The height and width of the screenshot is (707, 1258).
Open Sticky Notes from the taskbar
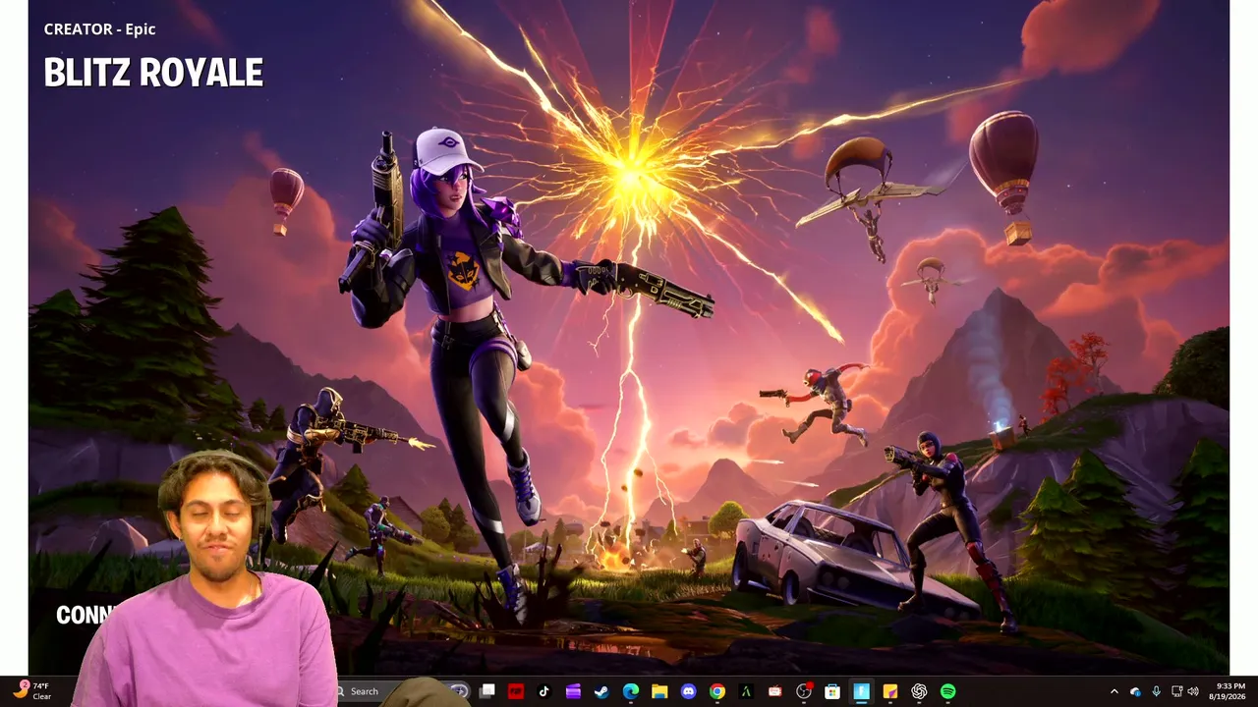[890, 691]
